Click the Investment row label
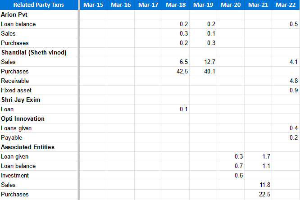 coord(15,175)
